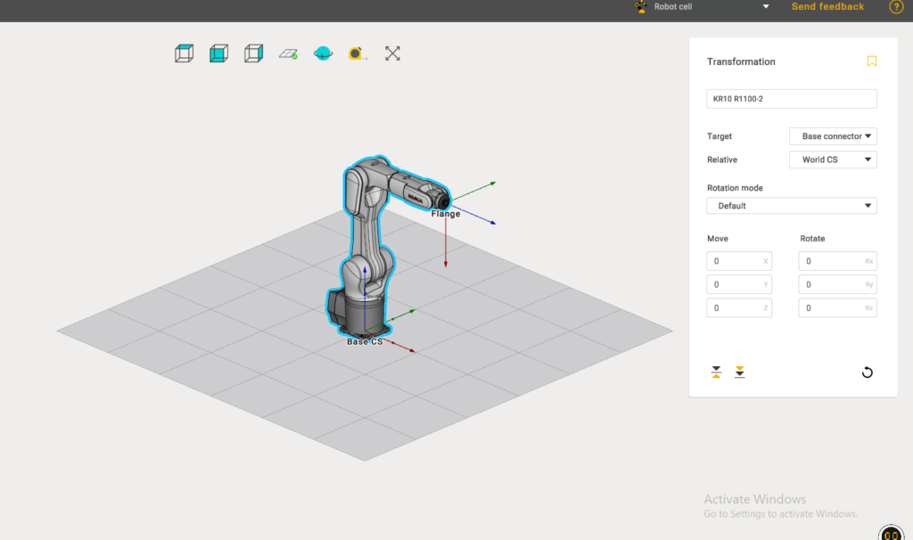
Task: Switch to top view cube icon
Action: [x=184, y=53]
